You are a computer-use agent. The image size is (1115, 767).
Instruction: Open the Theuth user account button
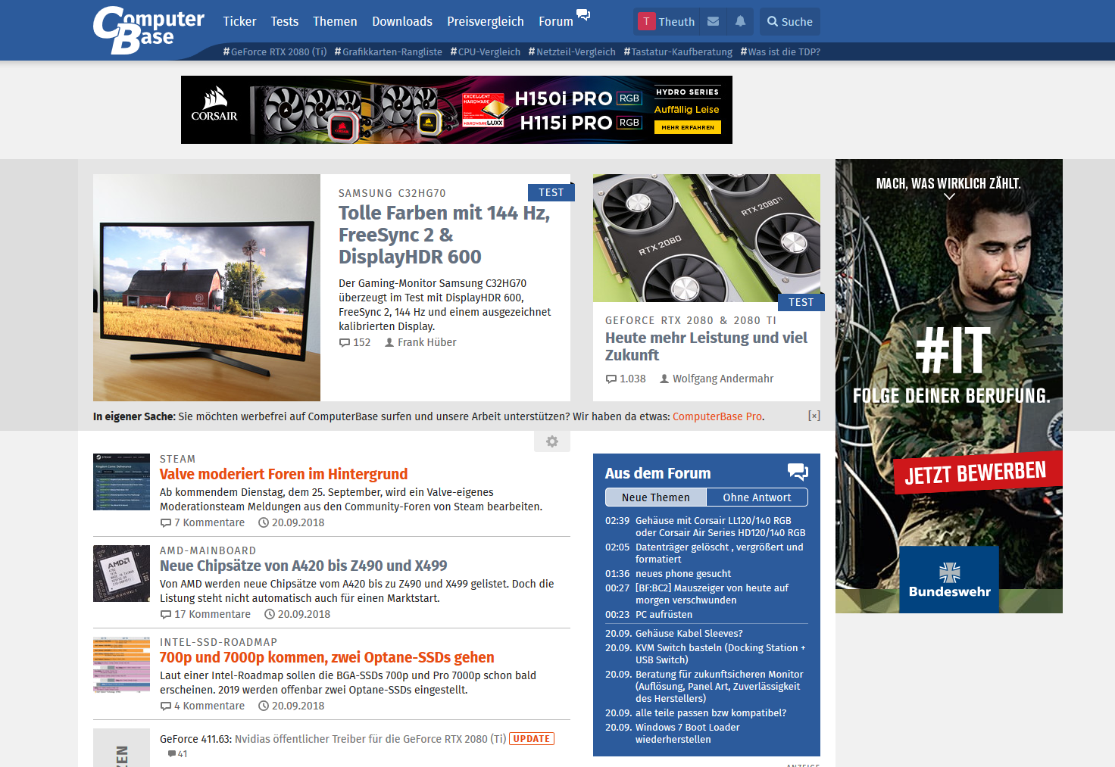tap(667, 22)
